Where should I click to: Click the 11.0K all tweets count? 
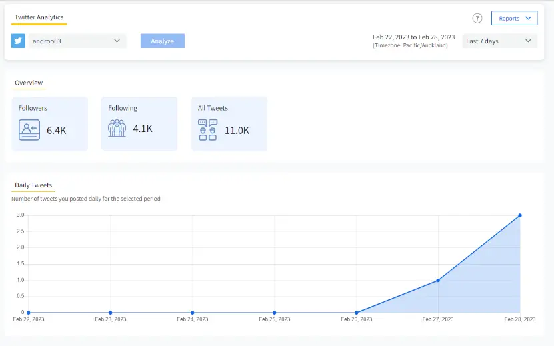point(237,131)
